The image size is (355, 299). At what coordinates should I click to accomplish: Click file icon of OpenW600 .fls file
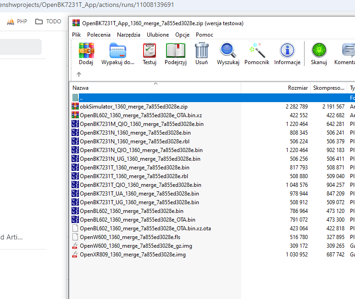pyautogui.click(x=75, y=237)
